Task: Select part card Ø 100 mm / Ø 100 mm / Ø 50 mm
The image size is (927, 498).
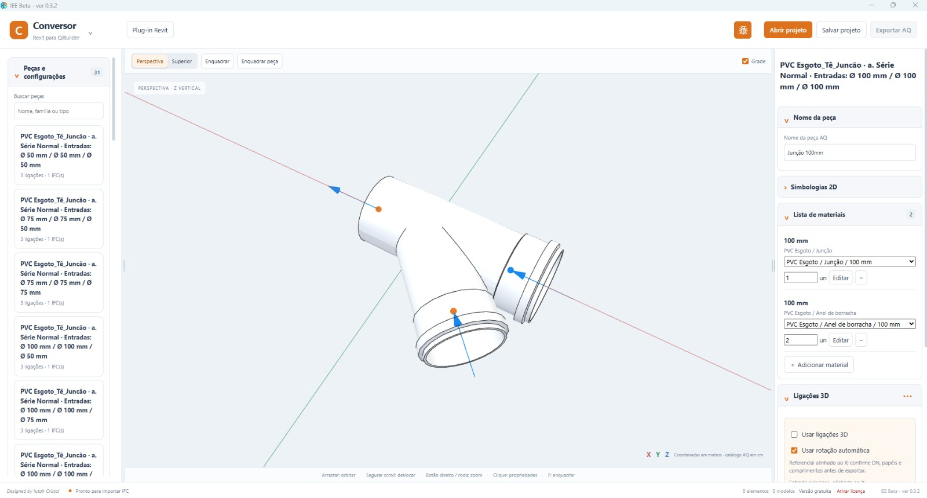Action: [x=59, y=346]
